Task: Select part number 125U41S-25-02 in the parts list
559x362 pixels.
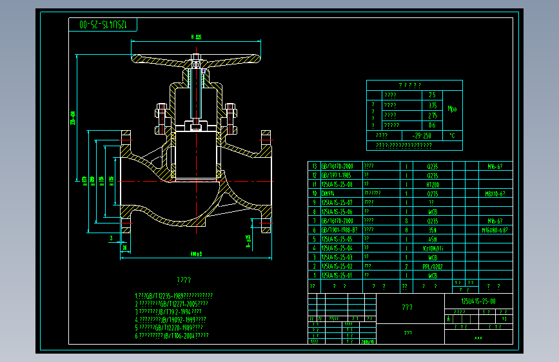Action: tap(337, 266)
